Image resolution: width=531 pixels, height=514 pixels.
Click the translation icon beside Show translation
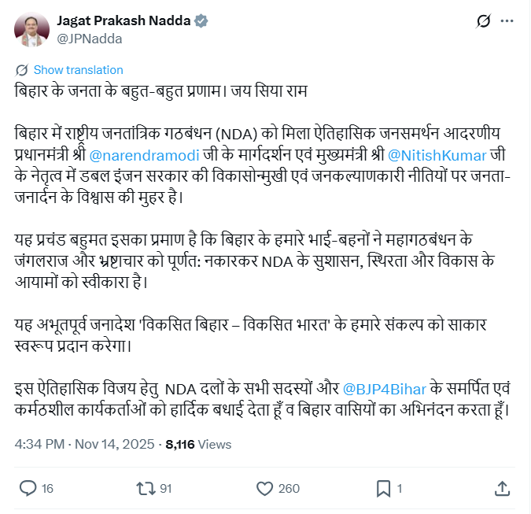click(x=22, y=70)
